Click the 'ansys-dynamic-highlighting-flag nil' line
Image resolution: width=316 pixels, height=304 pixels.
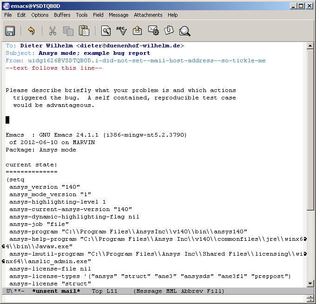(74, 217)
